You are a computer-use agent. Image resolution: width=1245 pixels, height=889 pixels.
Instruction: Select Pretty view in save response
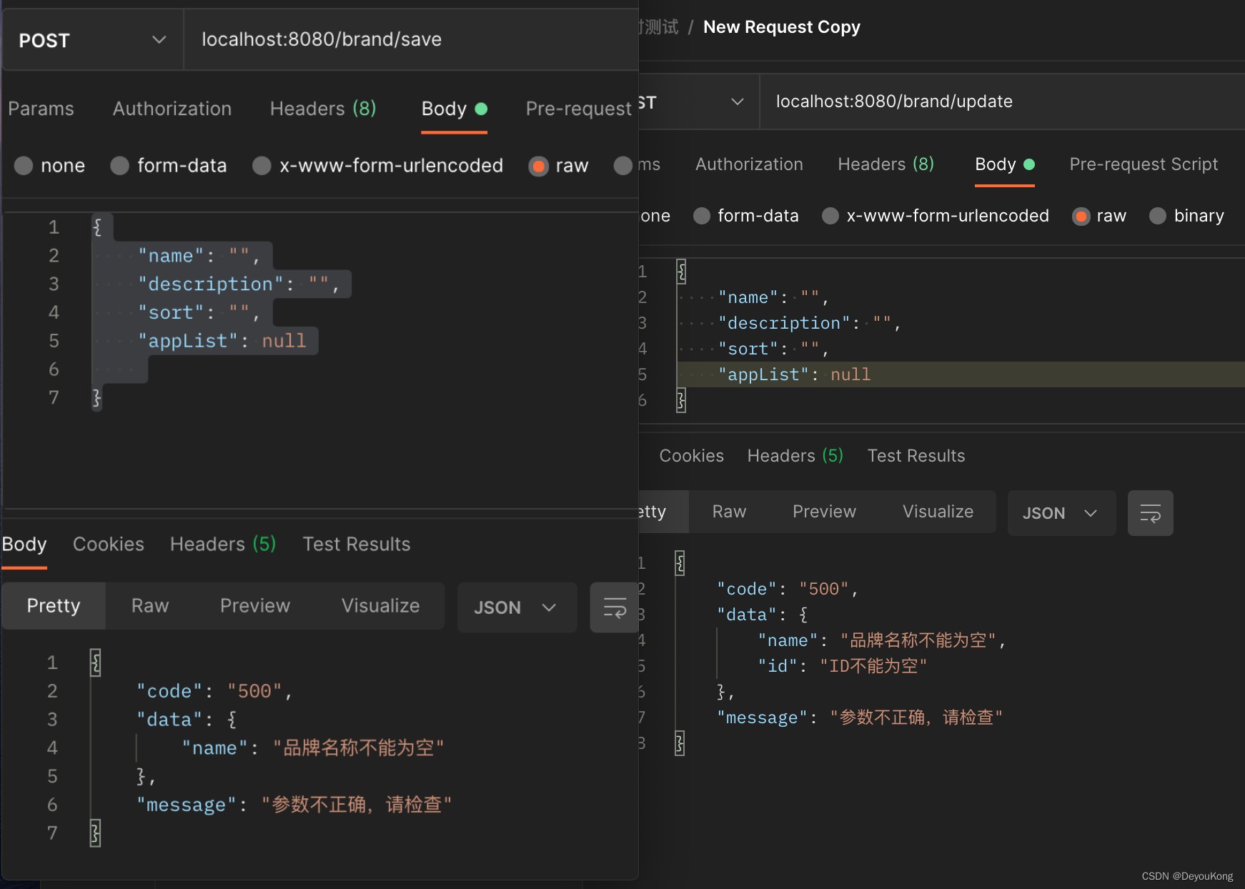pos(54,606)
